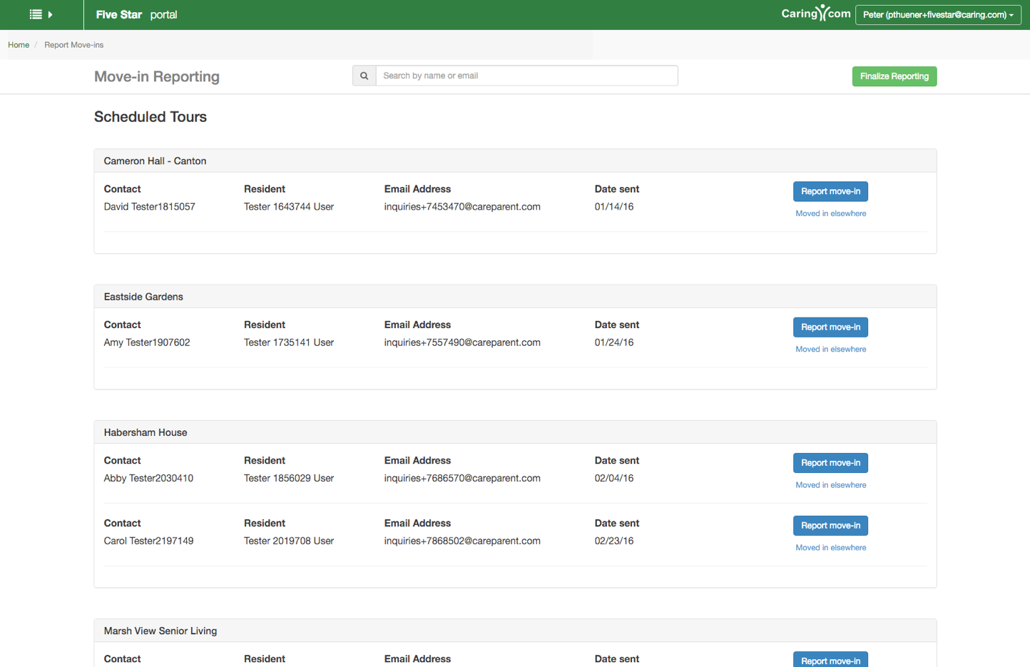Mark David Tester1815057 as moved in elsewhere

tap(830, 213)
